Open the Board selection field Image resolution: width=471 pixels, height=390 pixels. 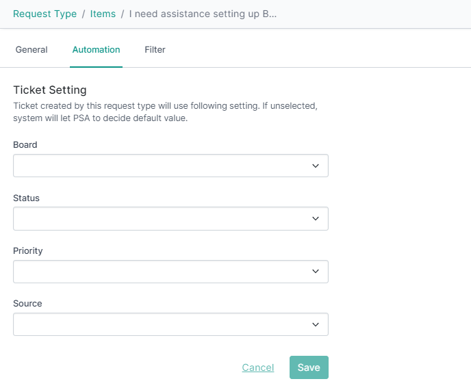coord(170,166)
